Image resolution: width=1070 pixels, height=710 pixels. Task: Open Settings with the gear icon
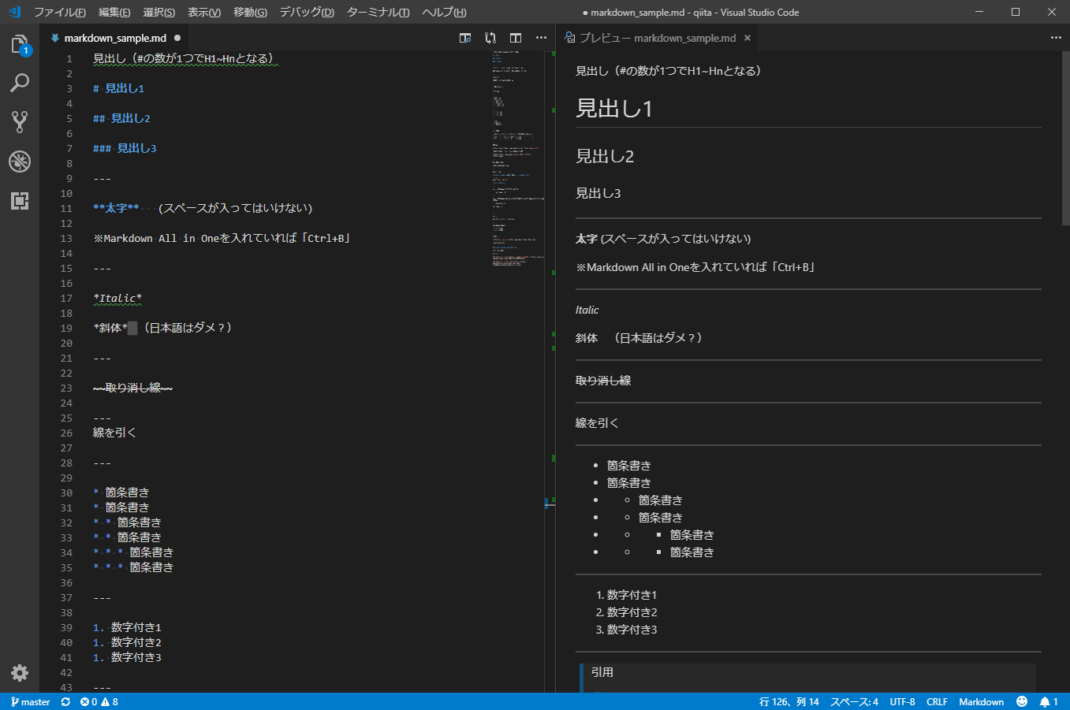click(20, 673)
